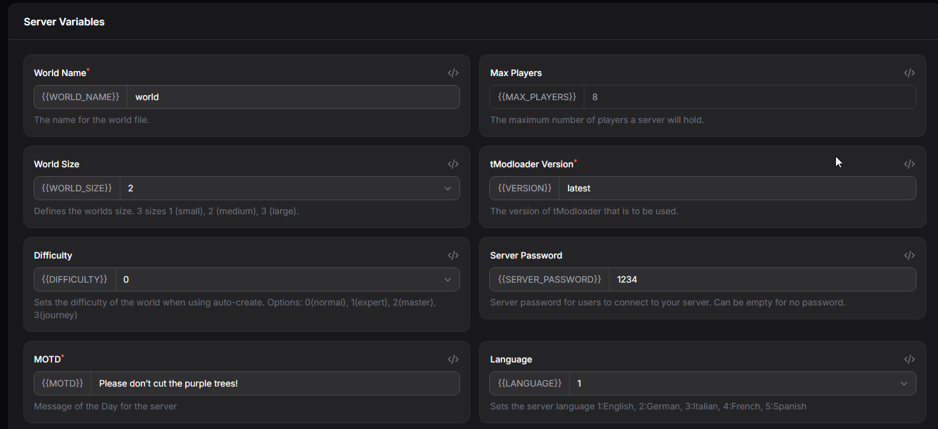This screenshot has width=938, height=429.
Task: Open the Language selection dropdown
Action: tap(742, 383)
